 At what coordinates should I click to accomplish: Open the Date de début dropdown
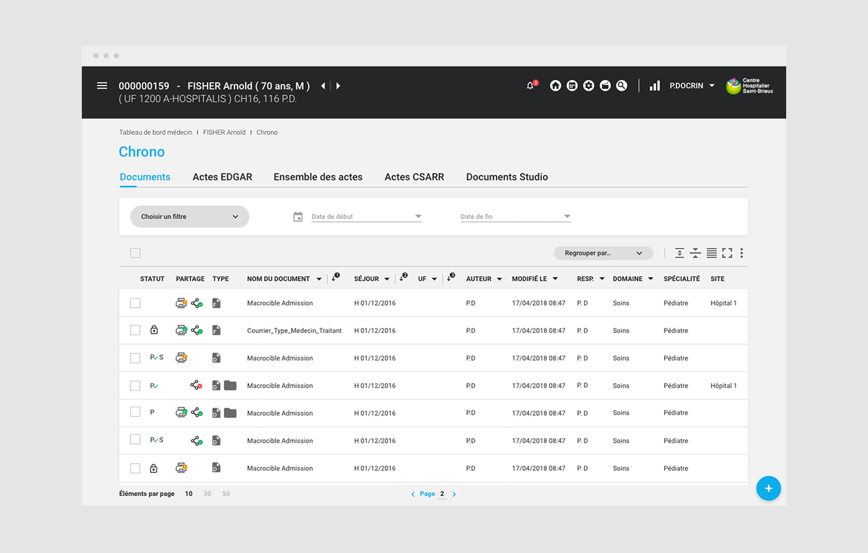[366, 216]
